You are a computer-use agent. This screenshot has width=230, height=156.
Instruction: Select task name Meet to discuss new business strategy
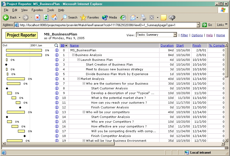(114, 69)
